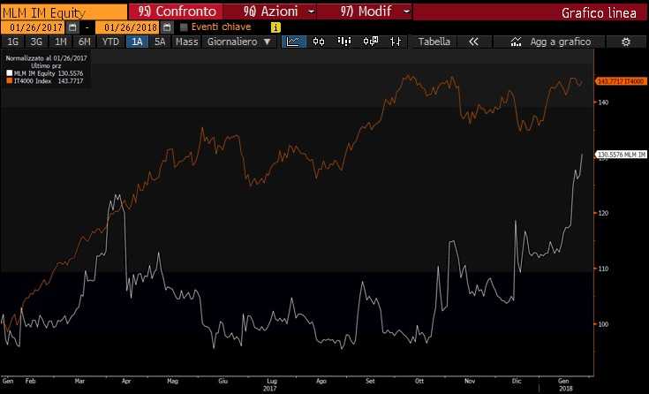The image size is (649, 394).
Task: Open the Confronto menu
Action: click(177, 11)
